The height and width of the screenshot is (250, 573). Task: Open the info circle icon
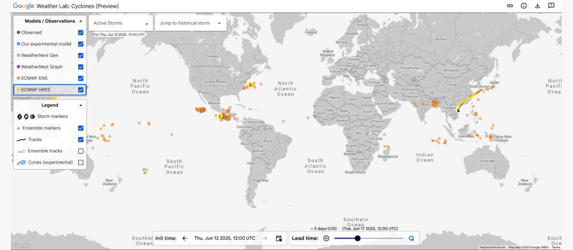click(523, 6)
